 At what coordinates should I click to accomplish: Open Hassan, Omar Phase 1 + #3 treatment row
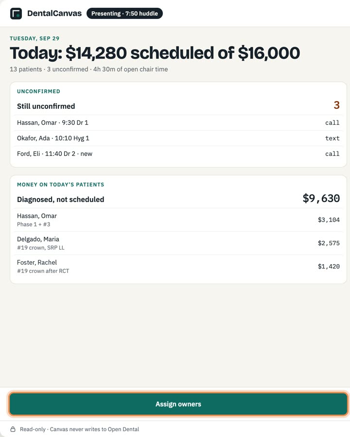click(178, 220)
